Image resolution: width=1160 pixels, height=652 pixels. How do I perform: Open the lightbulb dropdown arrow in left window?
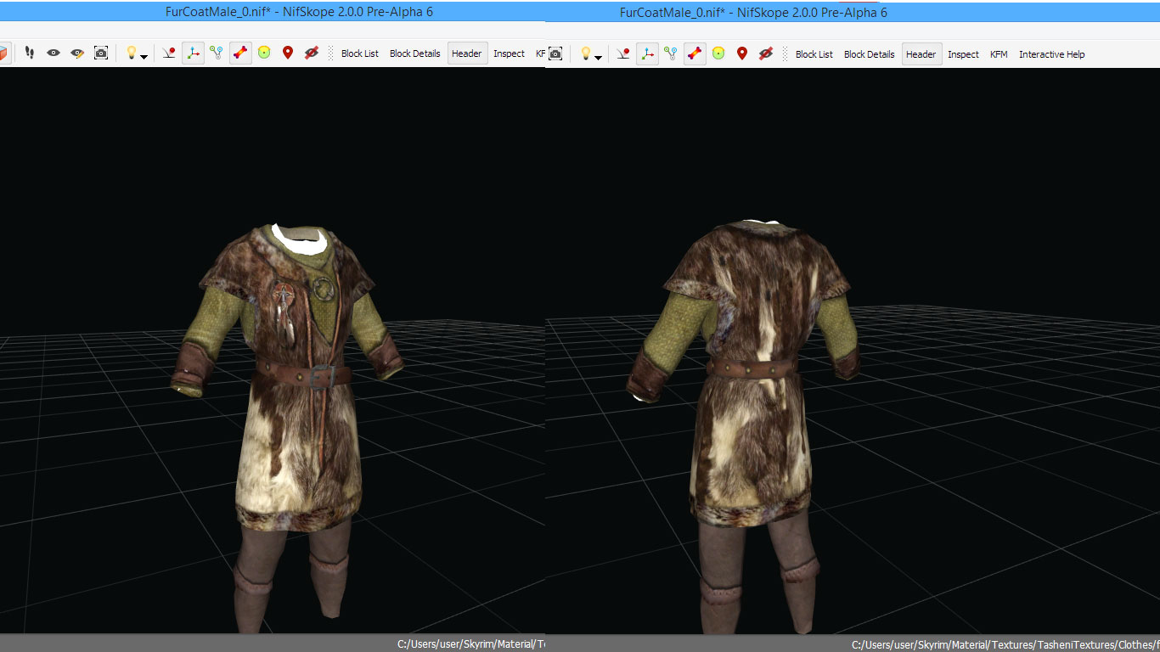pyautogui.click(x=144, y=57)
